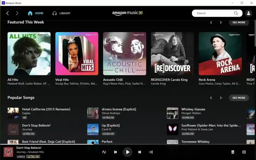Viewport: 256px width, 160px height.
Task: Open the user profile icon
Action: [248, 13]
